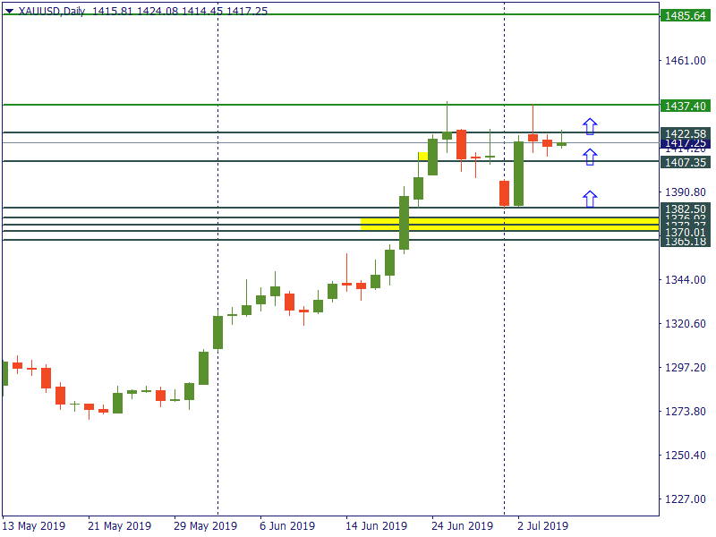Select the green horizontal line at 1437.40
Screen dimensions: 716x537
pyautogui.click(x=330, y=105)
